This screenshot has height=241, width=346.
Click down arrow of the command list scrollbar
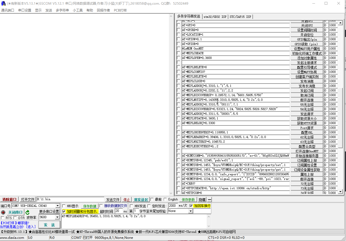(341, 192)
